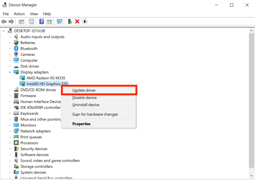Click Uninstall device in the context menu
The height and width of the screenshot is (180, 255).
point(86,105)
